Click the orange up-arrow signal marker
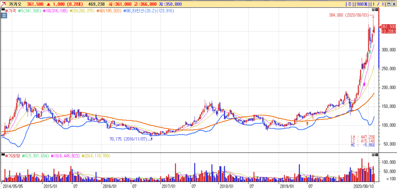Screen dimensions: 397x189 307,123
